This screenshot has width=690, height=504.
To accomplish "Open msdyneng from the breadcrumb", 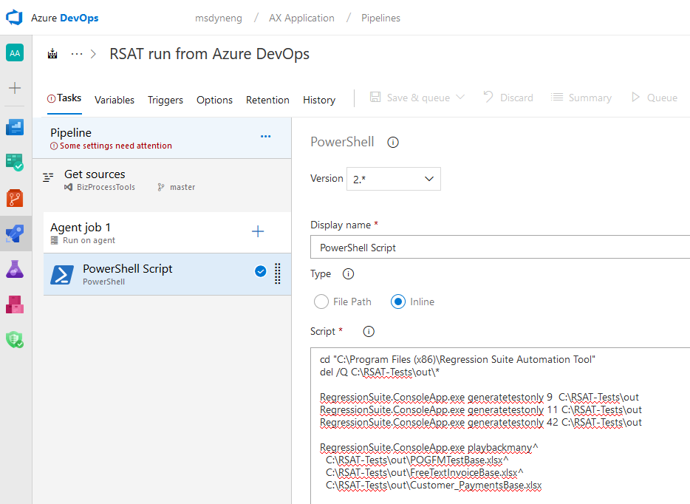I will coord(219,17).
